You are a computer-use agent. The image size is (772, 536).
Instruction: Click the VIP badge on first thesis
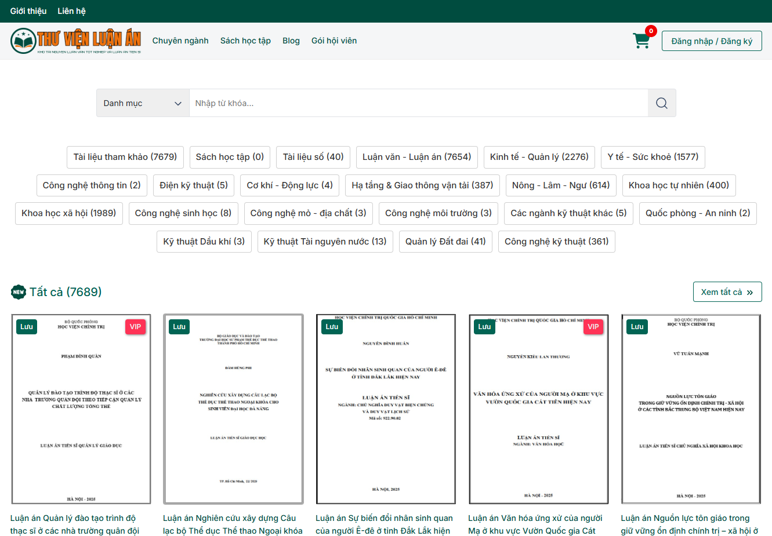click(135, 327)
